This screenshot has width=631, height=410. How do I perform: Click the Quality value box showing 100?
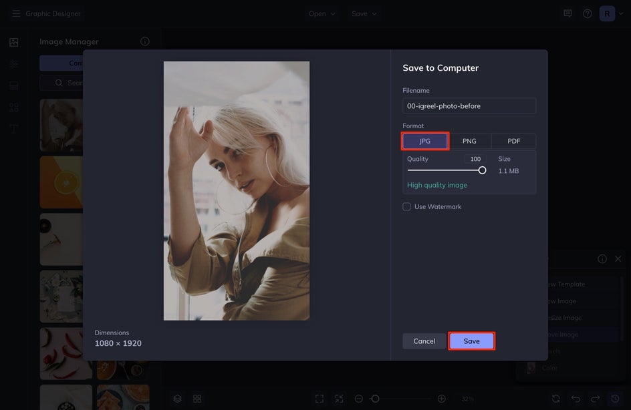[x=475, y=159]
